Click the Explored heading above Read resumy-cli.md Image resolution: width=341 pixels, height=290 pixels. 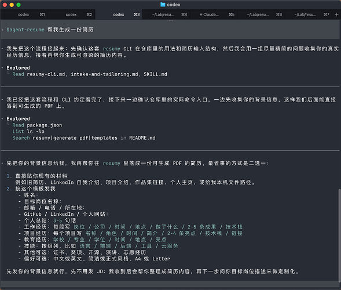coord(18,68)
